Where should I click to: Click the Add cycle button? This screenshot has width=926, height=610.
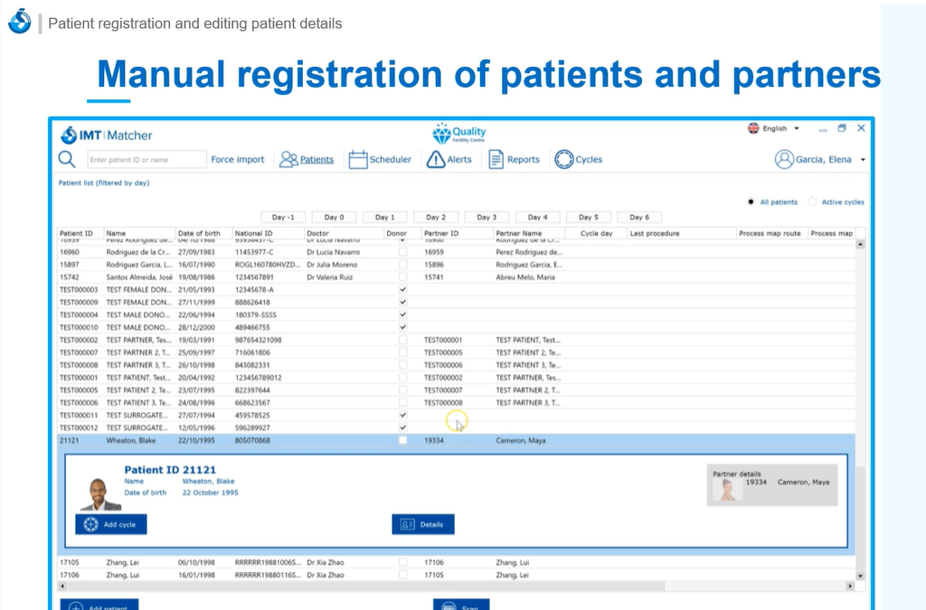pos(110,524)
